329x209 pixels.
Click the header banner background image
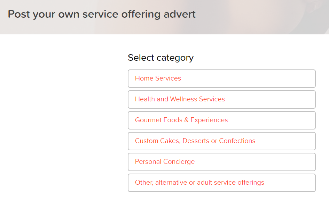click(x=262, y=17)
